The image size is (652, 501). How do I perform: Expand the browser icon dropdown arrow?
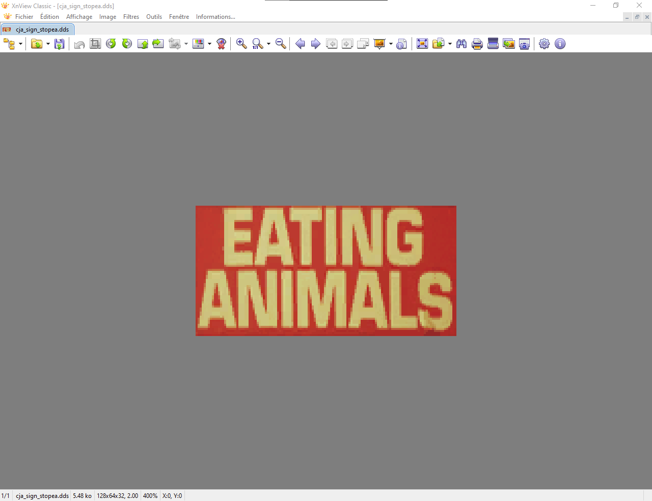pyautogui.click(x=20, y=44)
